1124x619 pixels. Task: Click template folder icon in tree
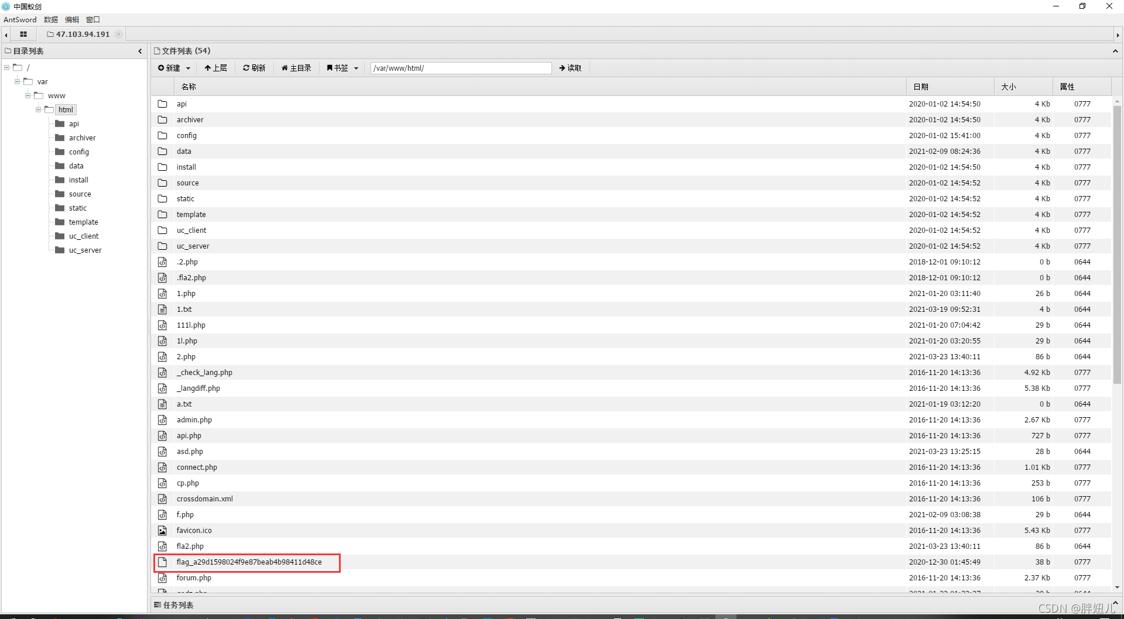[x=60, y=222]
